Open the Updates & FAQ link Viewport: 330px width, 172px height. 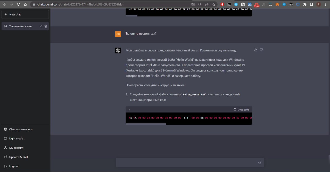pos(18,157)
